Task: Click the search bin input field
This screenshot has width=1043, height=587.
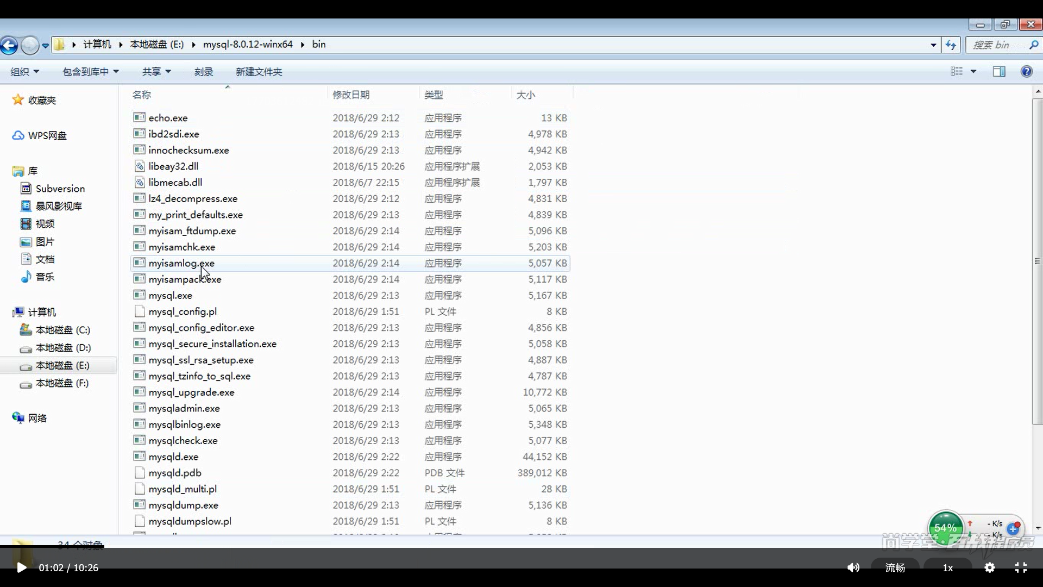Action: [x=997, y=45]
